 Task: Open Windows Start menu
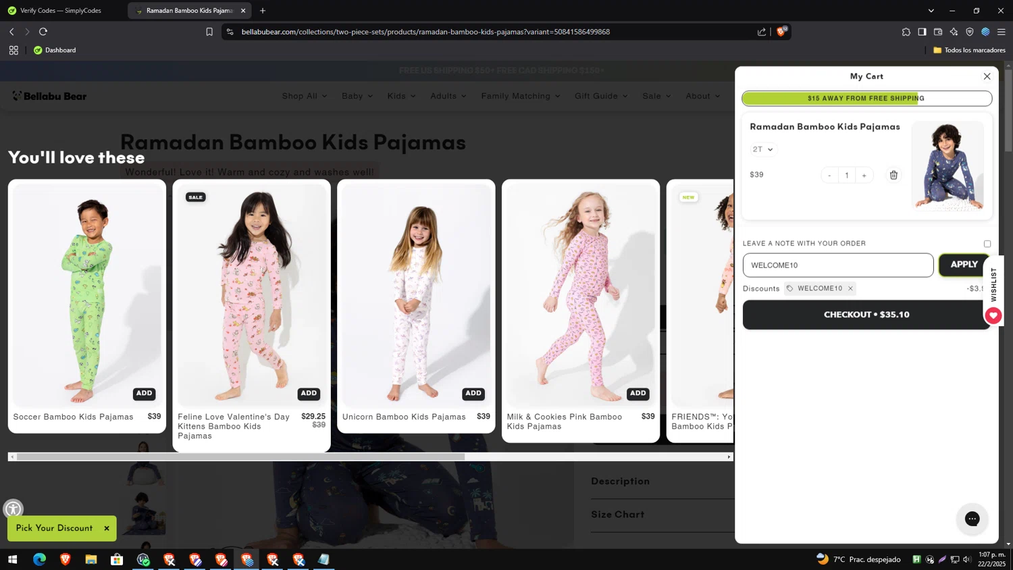tap(12, 559)
